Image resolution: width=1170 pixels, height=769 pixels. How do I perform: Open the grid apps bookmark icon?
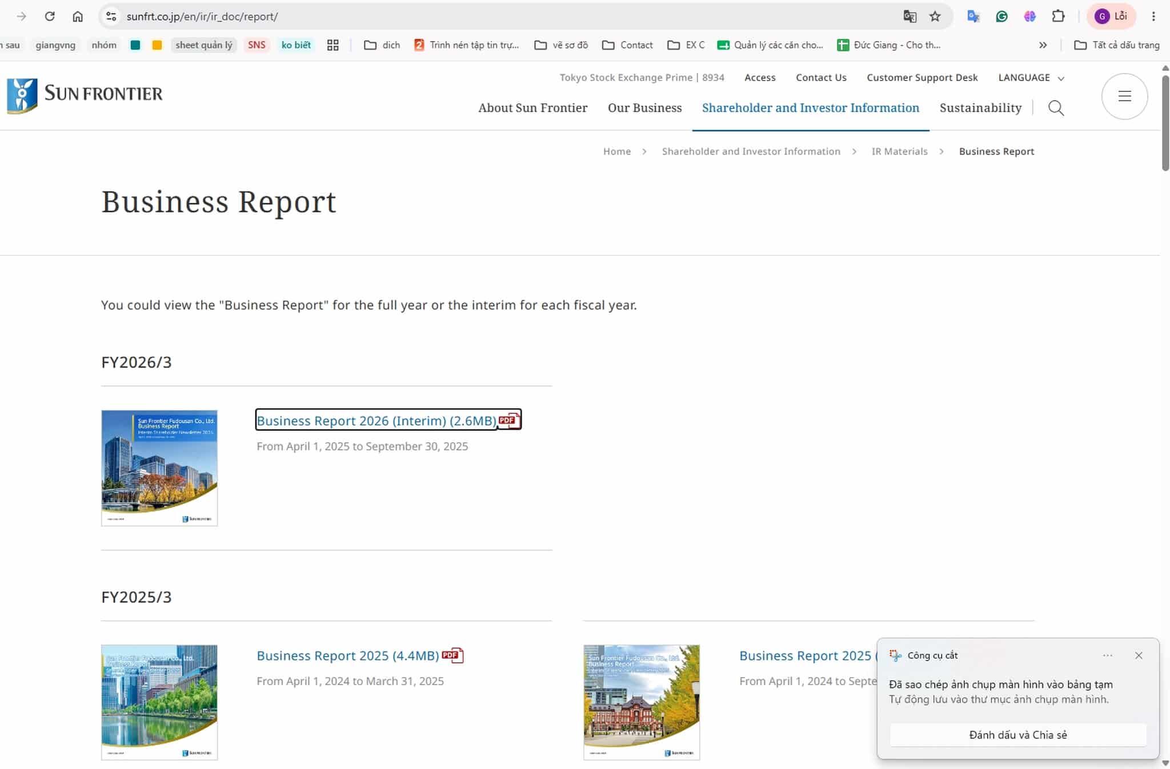tap(333, 45)
